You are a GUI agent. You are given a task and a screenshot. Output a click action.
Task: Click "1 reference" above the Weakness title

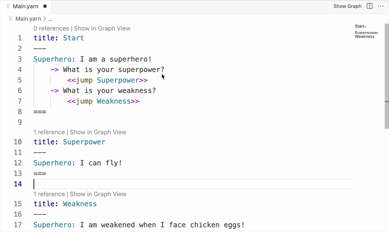[x=49, y=194]
